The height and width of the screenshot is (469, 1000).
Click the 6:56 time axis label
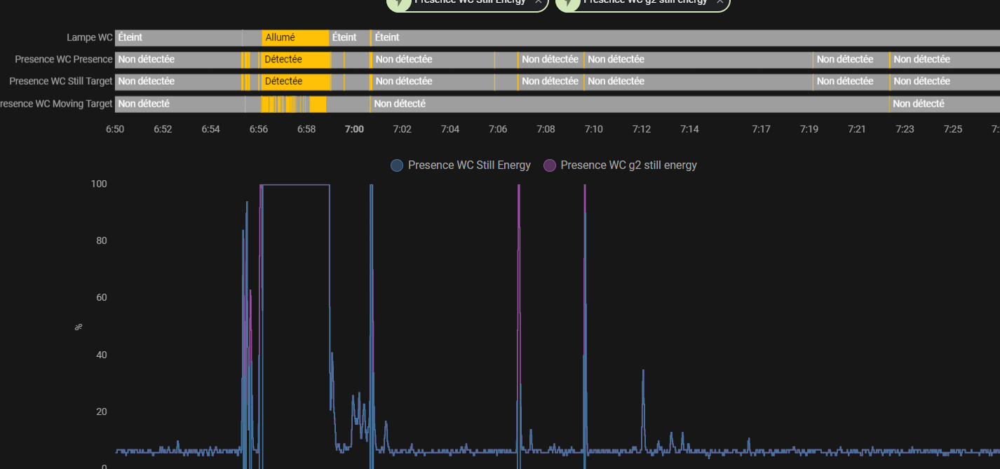259,129
